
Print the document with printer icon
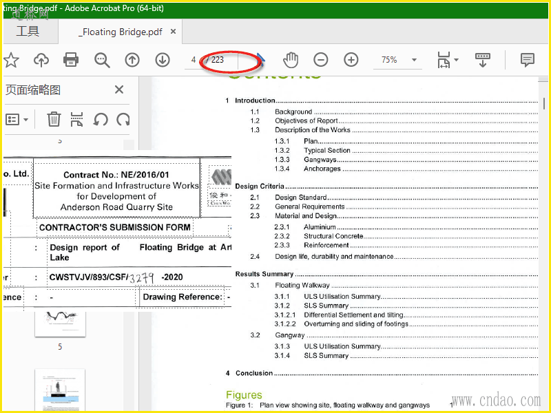point(71,60)
